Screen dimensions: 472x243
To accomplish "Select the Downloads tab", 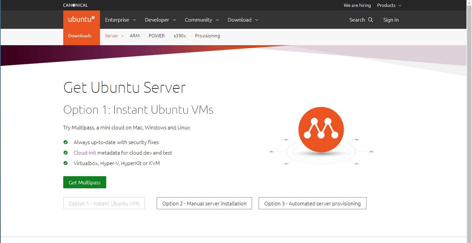I will click(x=80, y=36).
